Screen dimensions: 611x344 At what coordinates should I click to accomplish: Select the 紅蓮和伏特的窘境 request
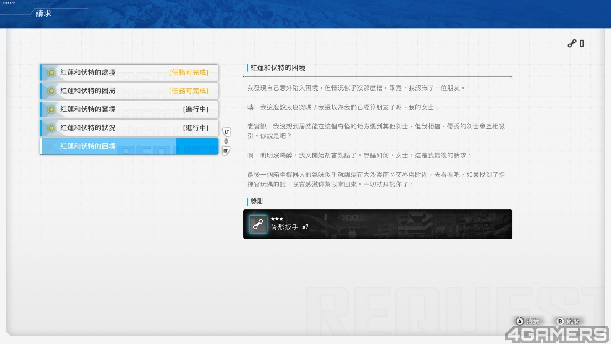tap(129, 109)
